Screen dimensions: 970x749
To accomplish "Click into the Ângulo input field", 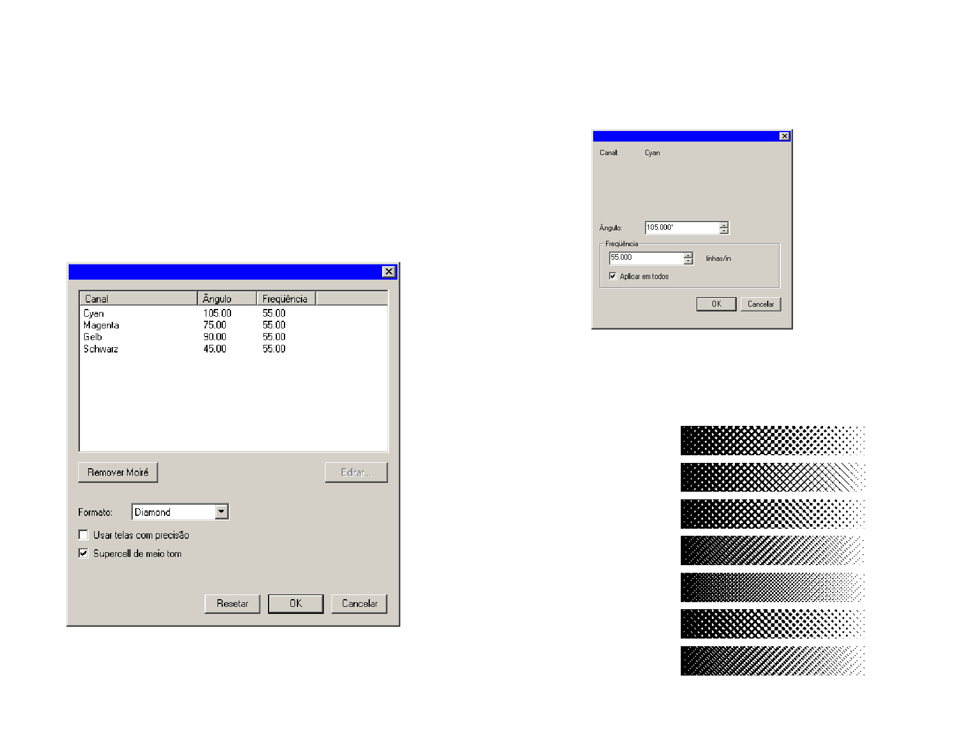I will [682, 227].
